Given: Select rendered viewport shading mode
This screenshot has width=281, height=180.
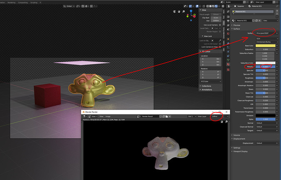Looking at the screenshot, I should click(216, 6).
